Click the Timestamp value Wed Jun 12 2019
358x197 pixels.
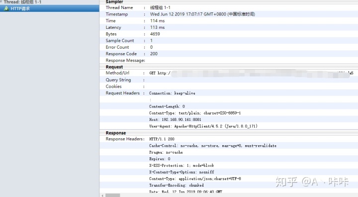(x=202, y=14)
